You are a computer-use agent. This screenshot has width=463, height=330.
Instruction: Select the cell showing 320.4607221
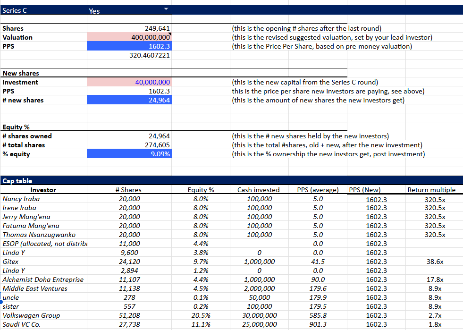pos(129,55)
